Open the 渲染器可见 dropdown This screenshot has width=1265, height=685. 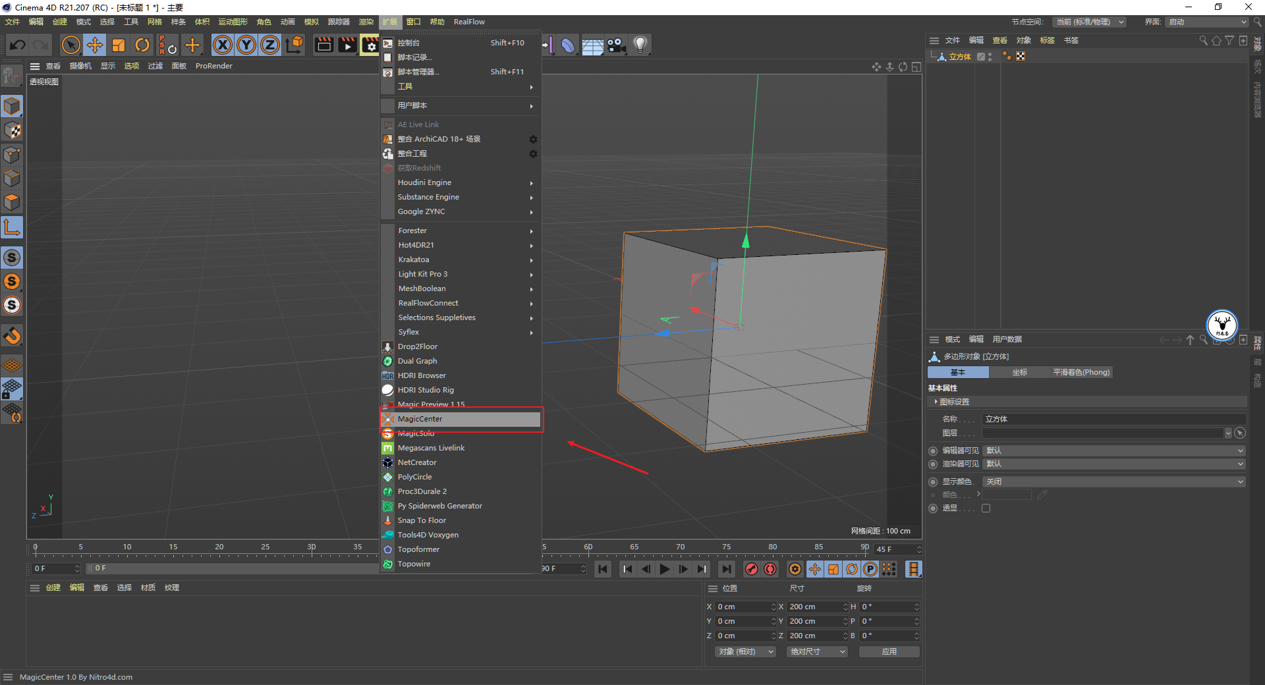coord(1113,464)
